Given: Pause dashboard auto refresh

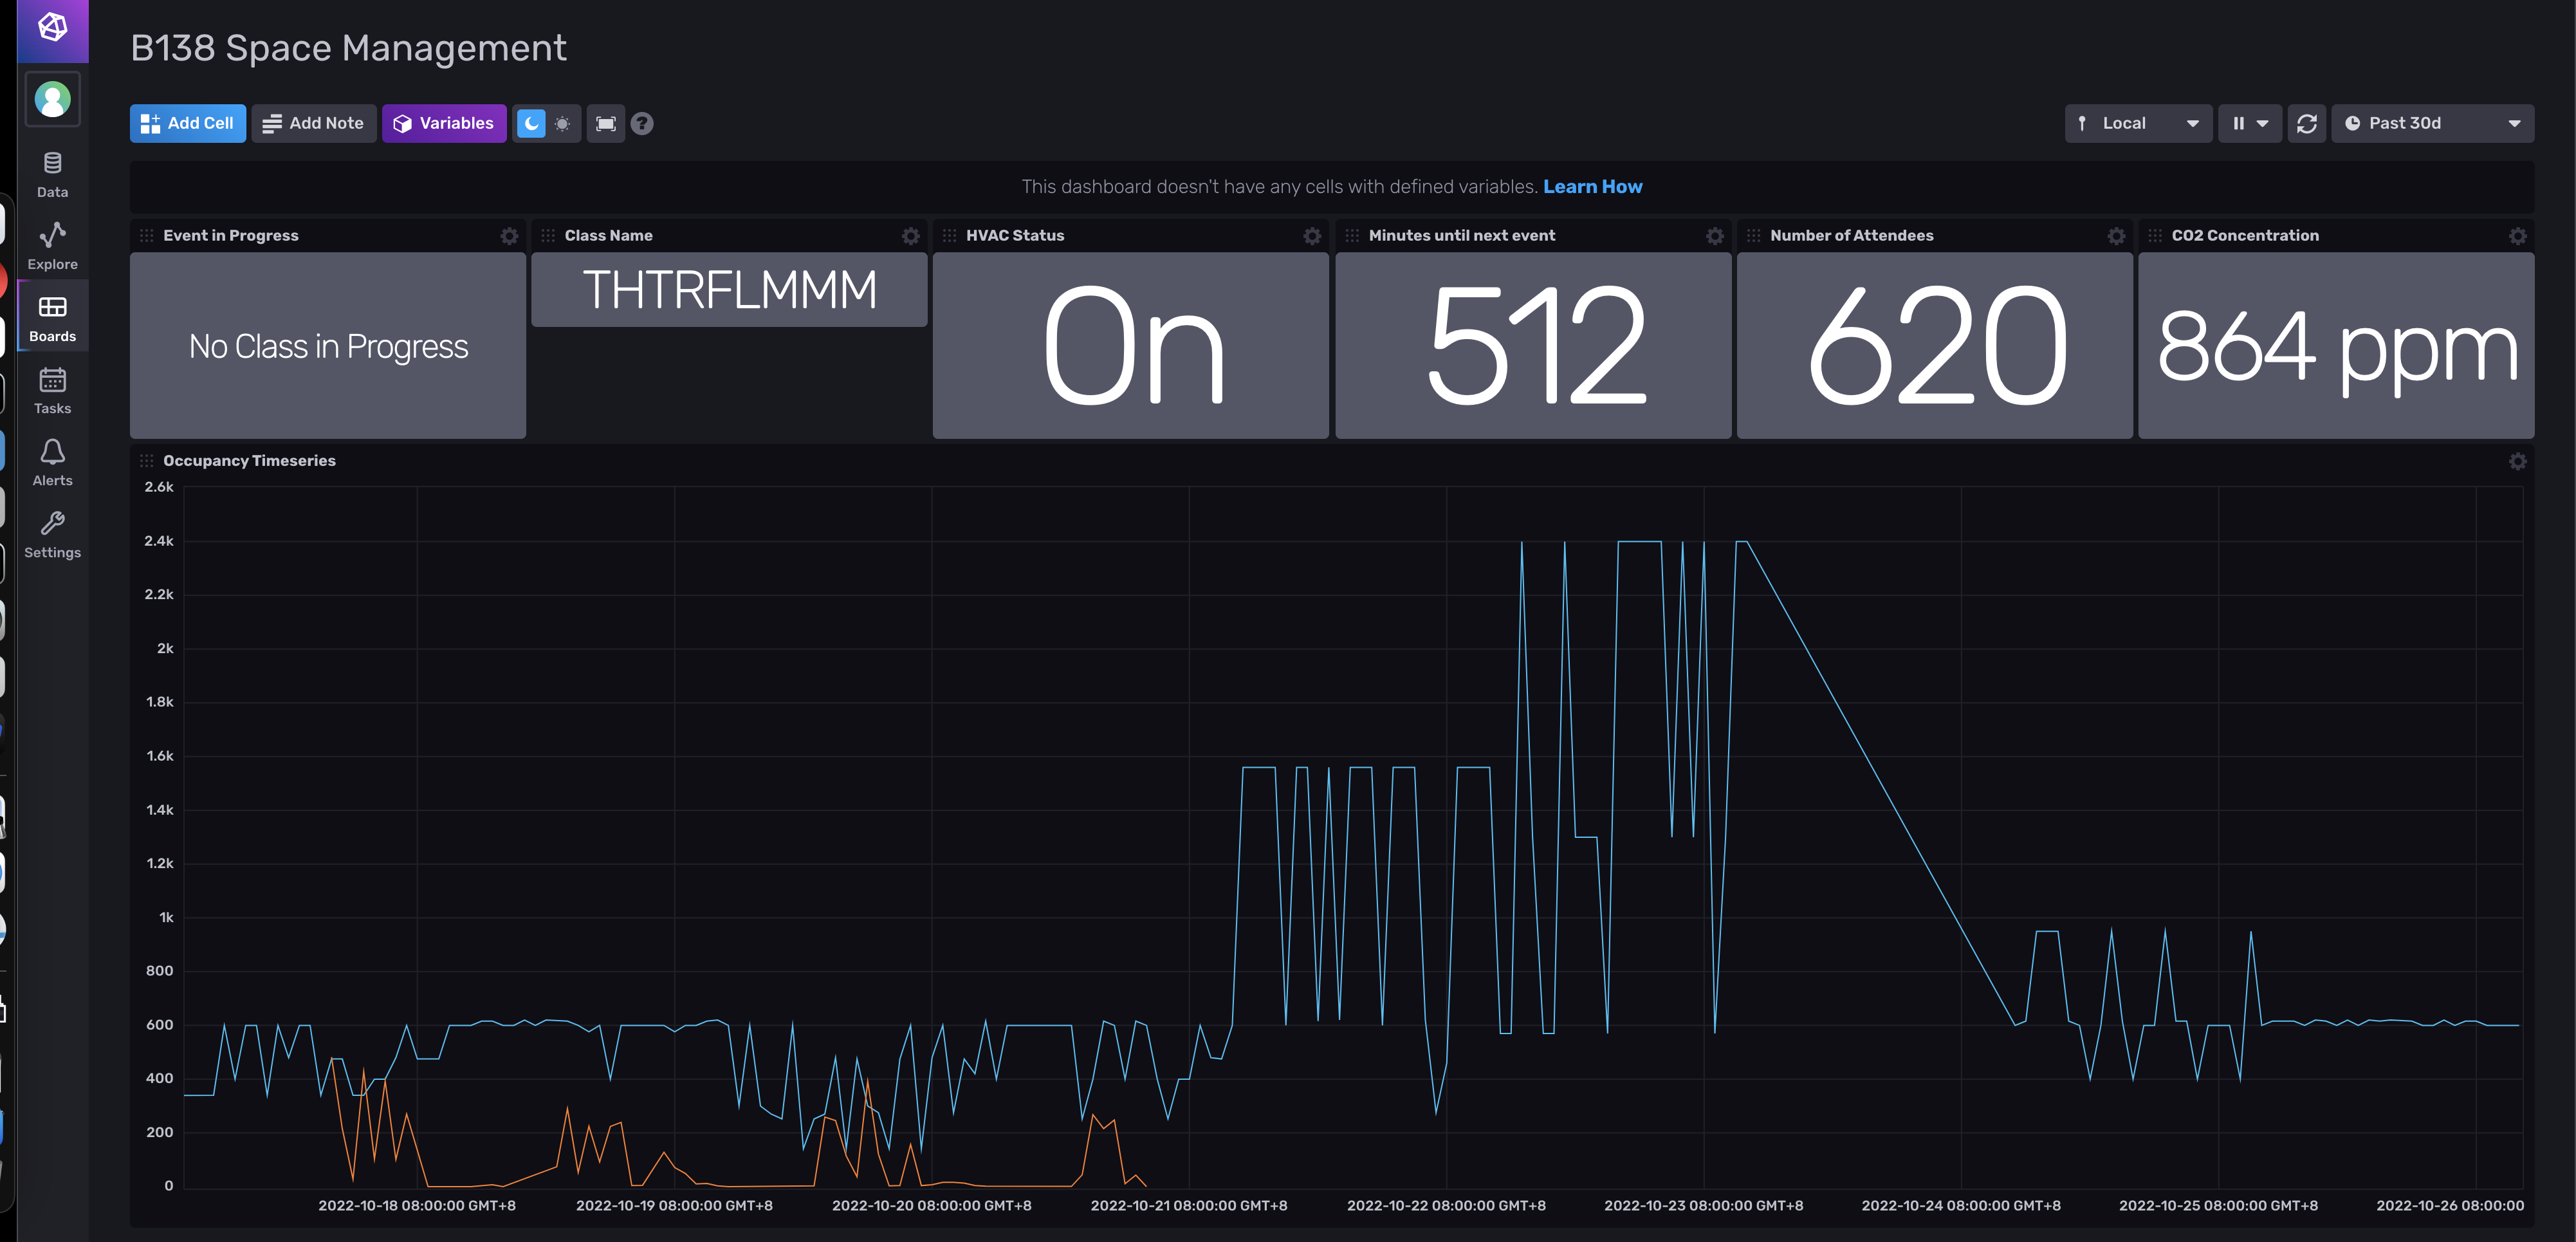Looking at the screenshot, I should (x=2239, y=123).
